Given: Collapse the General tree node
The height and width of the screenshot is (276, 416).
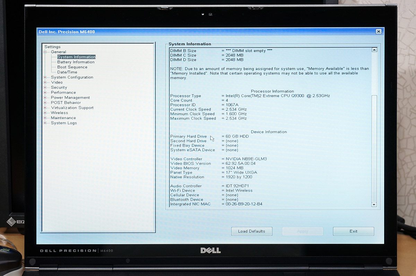Looking at the screenshot, I should coord(45,52).
